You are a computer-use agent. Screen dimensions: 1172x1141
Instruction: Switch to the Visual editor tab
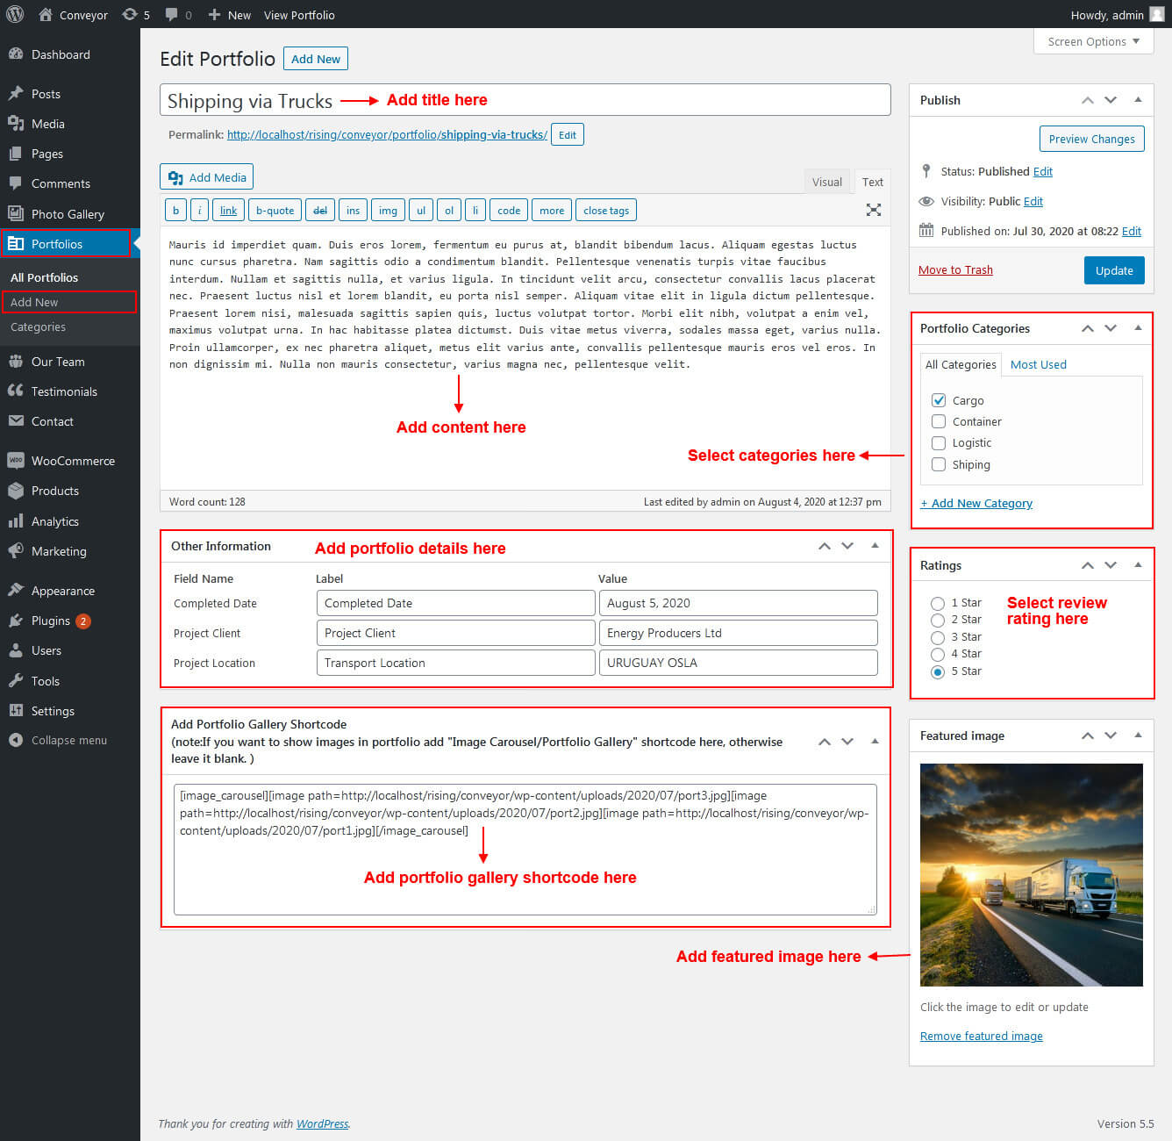coord(826,182)
